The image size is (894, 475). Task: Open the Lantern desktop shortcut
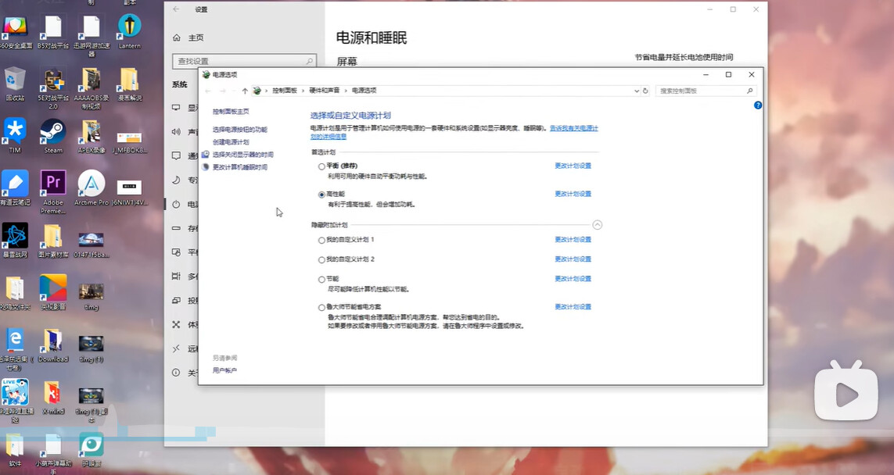129,31
